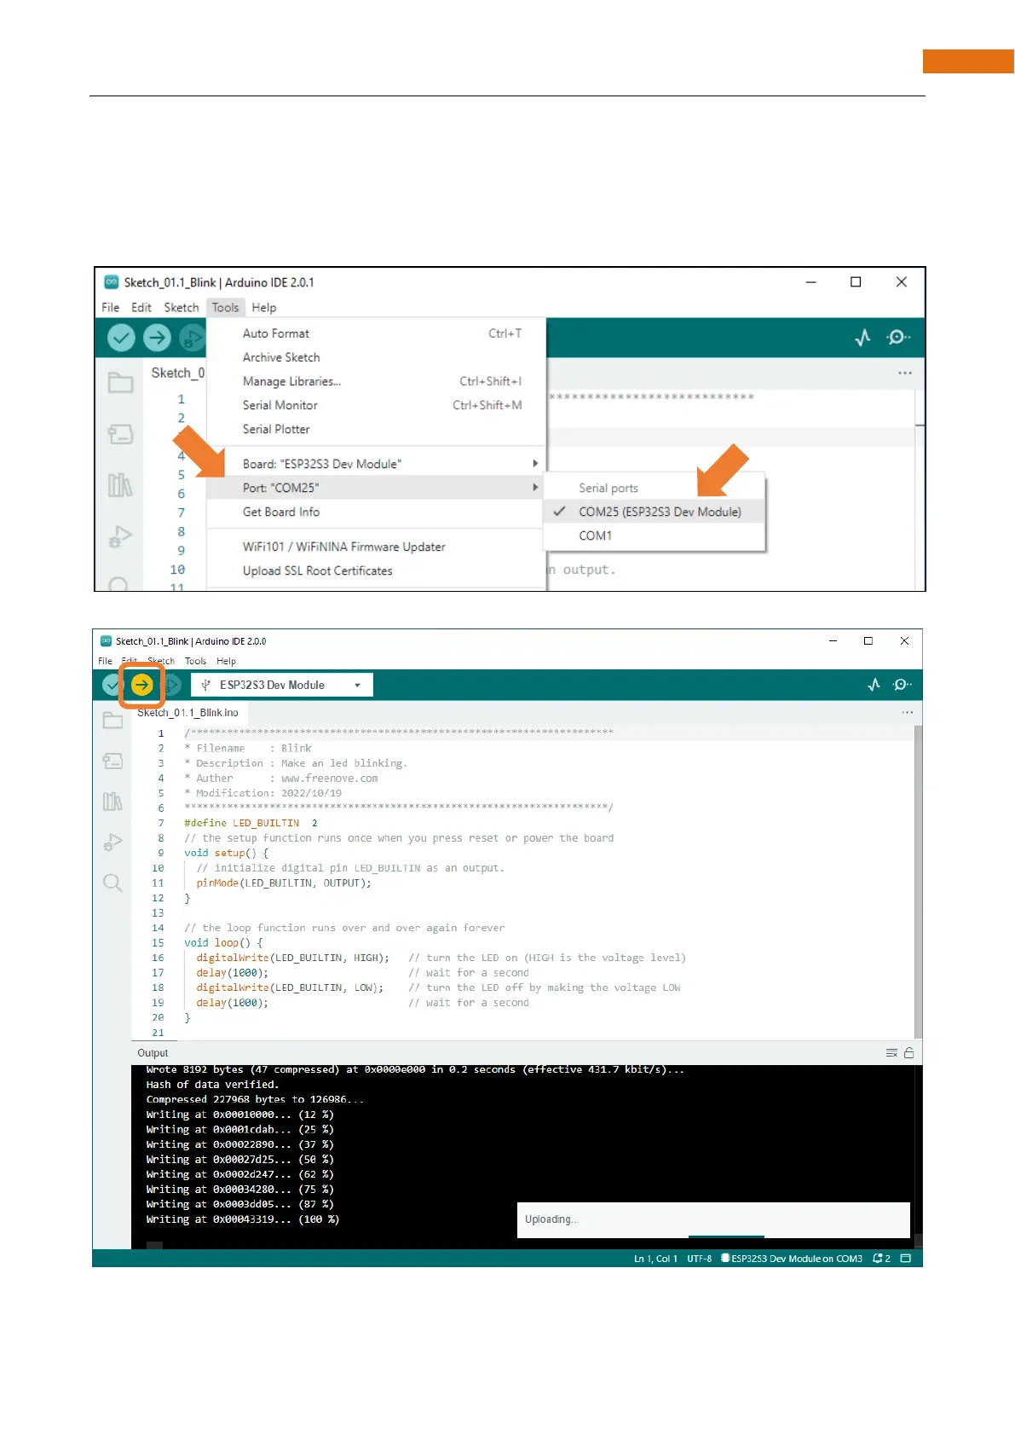This screenshot has width=1015, height=1436.
Task: Click the editor vertical scrollbar in IDE 2.0.0
Action: (919, 883)
